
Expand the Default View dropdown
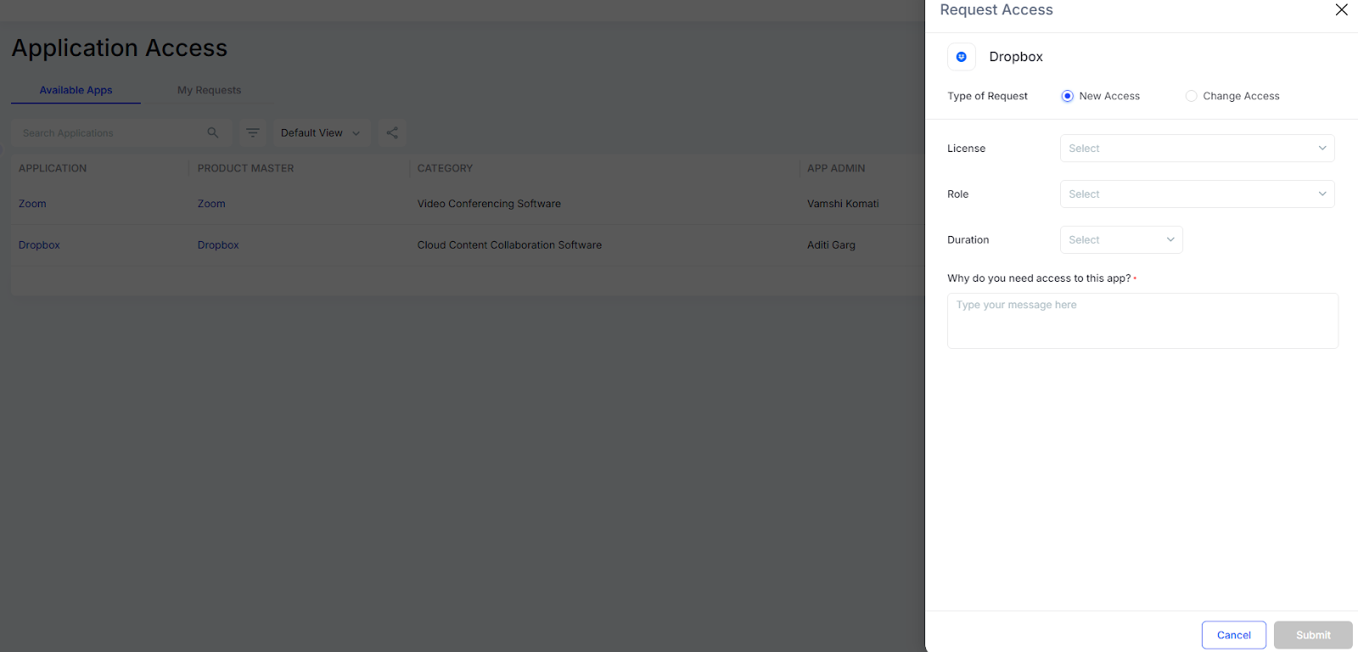click(x=321, y=132)
